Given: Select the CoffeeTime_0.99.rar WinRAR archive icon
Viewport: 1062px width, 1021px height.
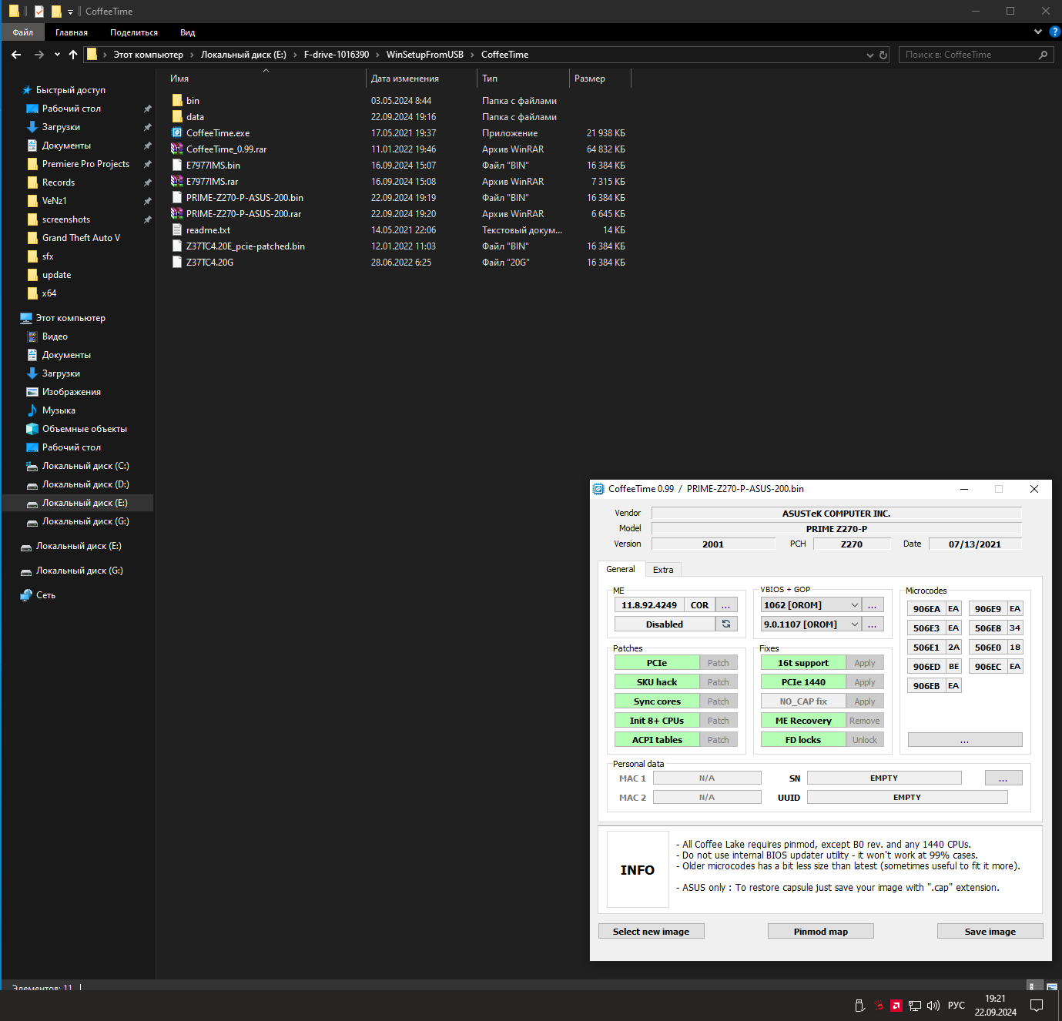Looking at the screenshot, I should click(177, 149).
